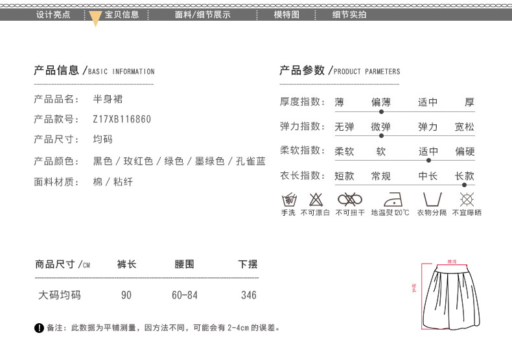The width and height of the screenshot is (512, 342).
Task: Click the no sun exposure (不宜曝晒) icon
Action: click(x=467, y=199)
